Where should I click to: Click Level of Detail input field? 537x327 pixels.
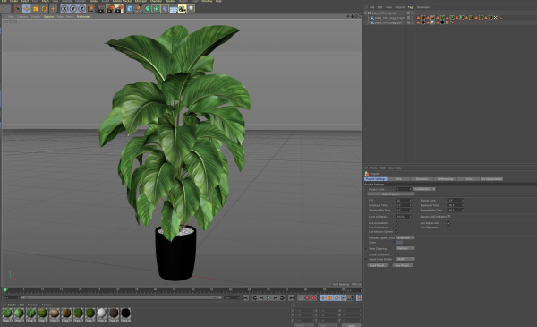click(x=404, y=217)
